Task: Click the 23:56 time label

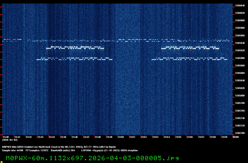Action: click(190, 137)
